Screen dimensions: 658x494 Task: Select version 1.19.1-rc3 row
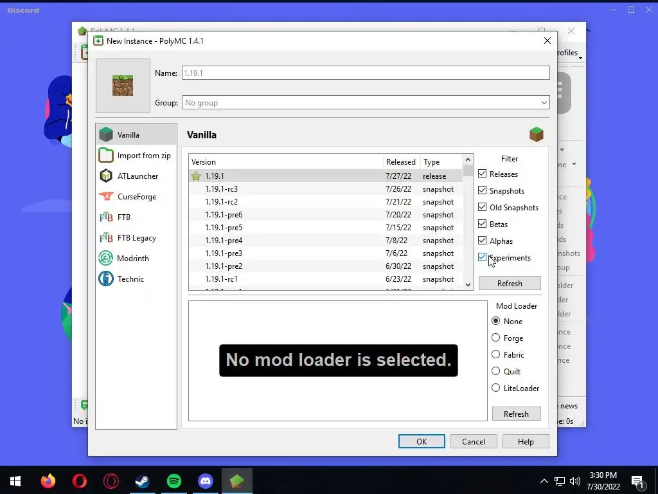tap(326, 189)
